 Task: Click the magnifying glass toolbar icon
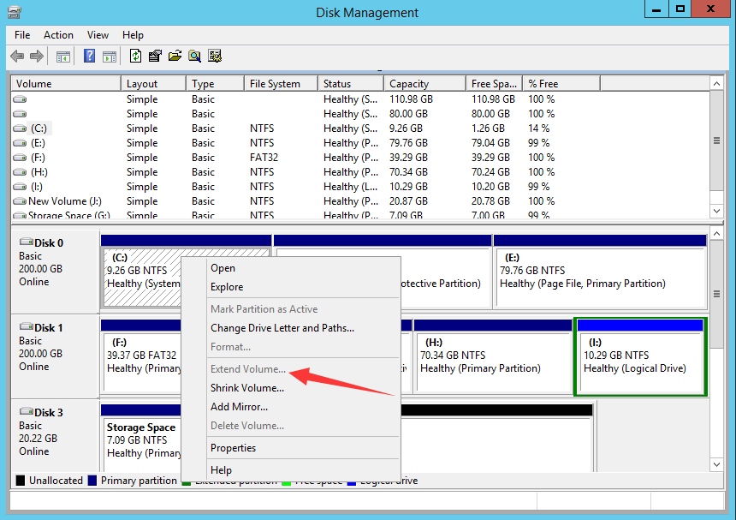click(x=194, y=57)
